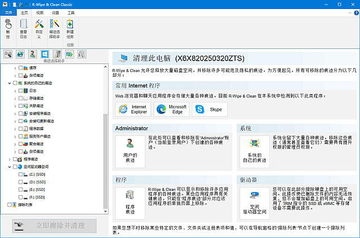This screenshot has height=238, width=360.
Task: Click tree scrollbar up arrow
Action: coord(105,67)
